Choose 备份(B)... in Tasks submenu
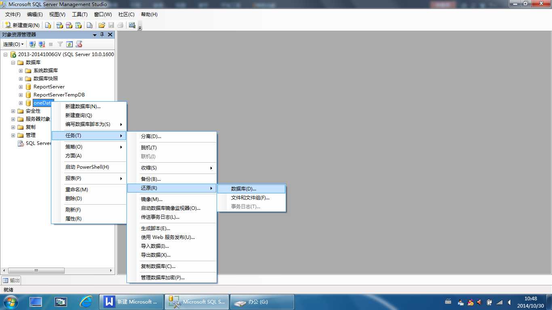 172,179
